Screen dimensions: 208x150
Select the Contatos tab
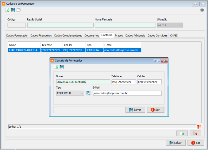coord(107,35)
